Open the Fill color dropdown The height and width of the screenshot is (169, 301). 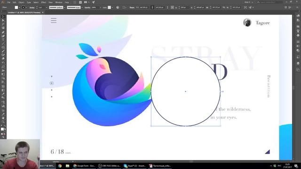(x=19, y=8)
